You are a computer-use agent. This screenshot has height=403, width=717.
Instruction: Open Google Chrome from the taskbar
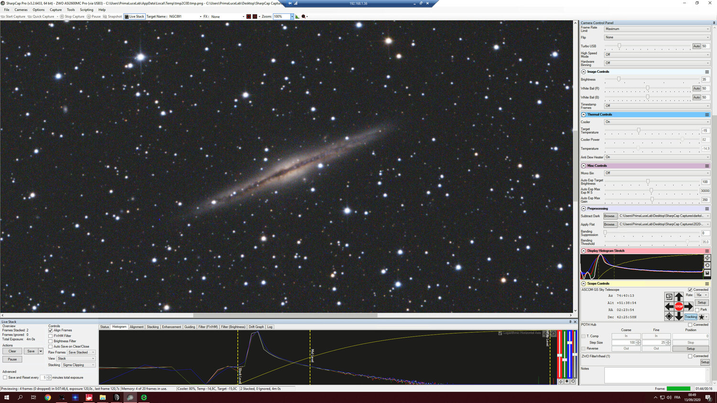[48, 397]
